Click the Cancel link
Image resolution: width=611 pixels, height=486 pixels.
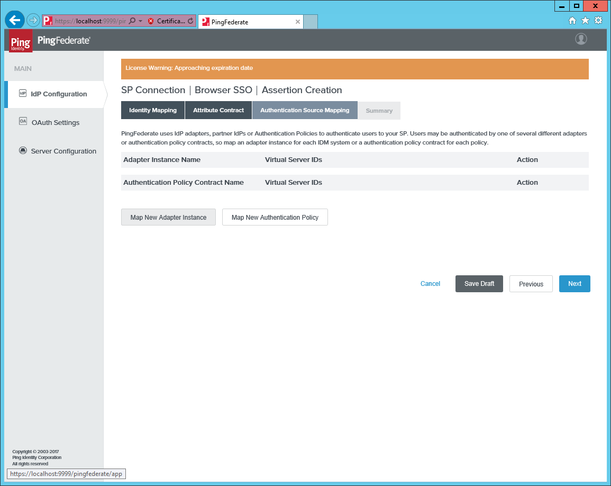click(430, 284)
